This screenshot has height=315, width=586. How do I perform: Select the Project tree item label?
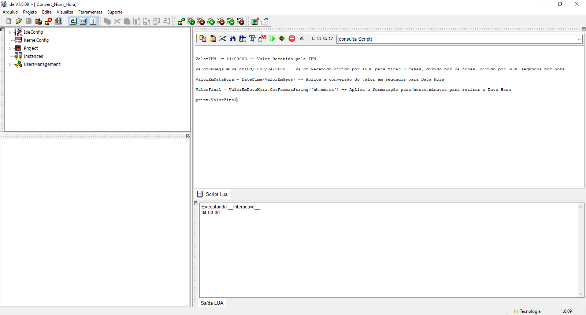[x=31, y=48]
